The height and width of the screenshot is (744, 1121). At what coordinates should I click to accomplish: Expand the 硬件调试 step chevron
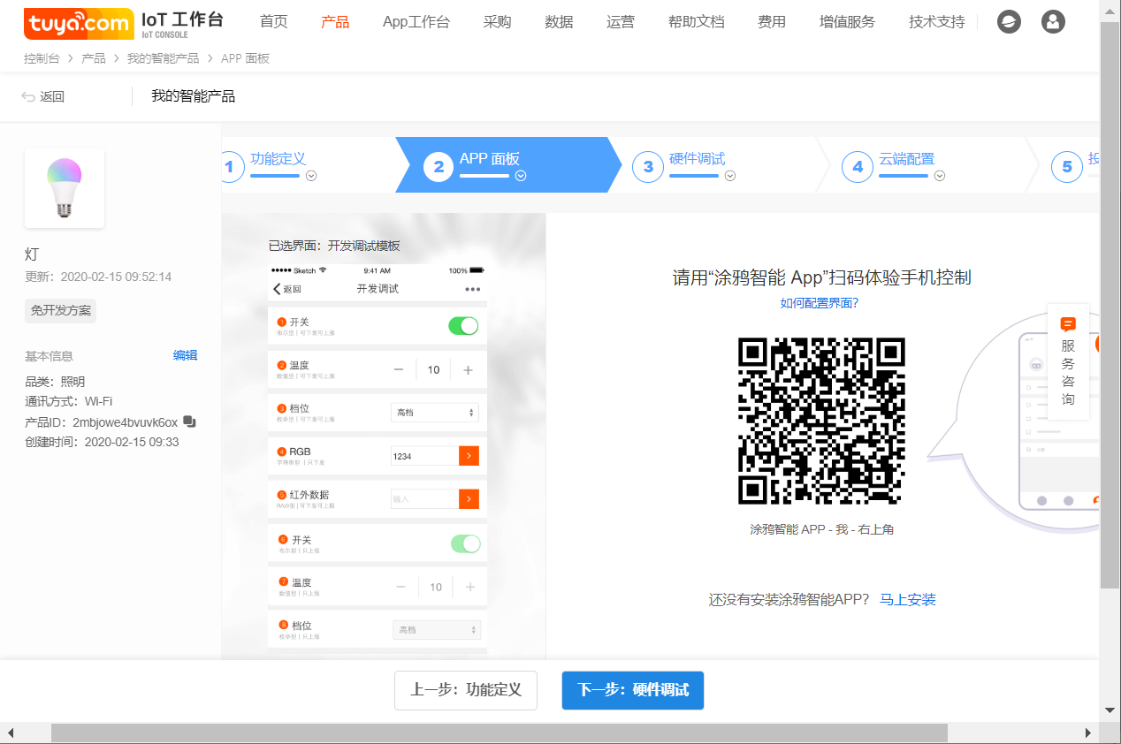point(730,176)
